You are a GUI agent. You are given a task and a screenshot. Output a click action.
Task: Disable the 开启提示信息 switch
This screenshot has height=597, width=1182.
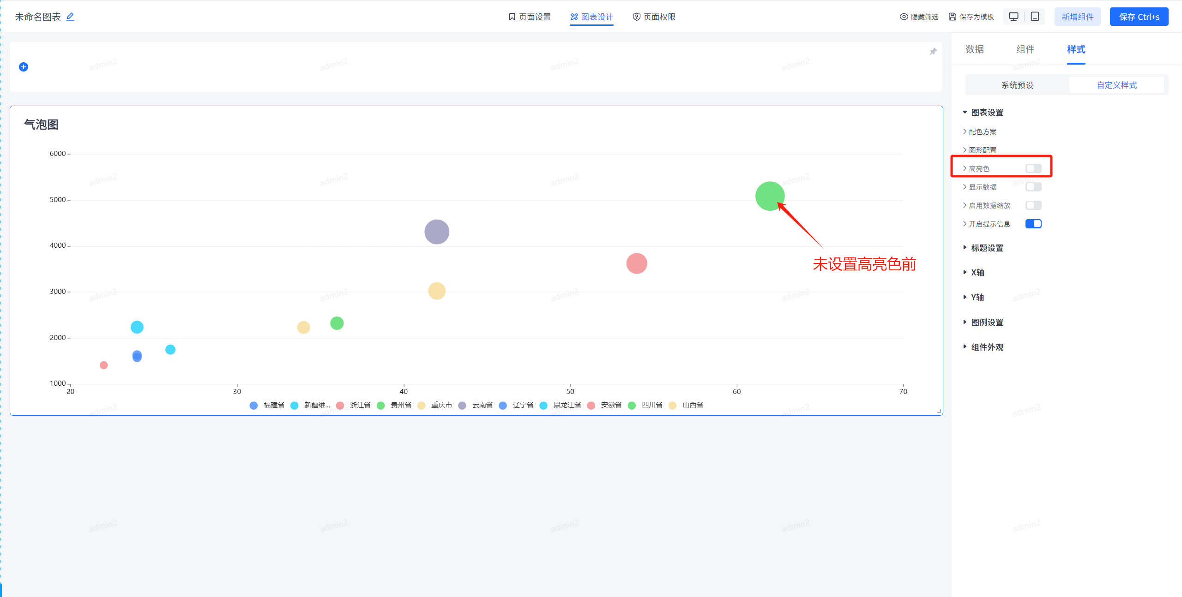click(x=1033, y=224)
